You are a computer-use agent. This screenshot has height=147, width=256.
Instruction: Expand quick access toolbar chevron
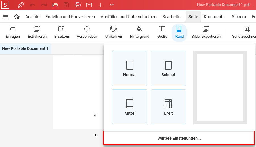coord(112,5)
